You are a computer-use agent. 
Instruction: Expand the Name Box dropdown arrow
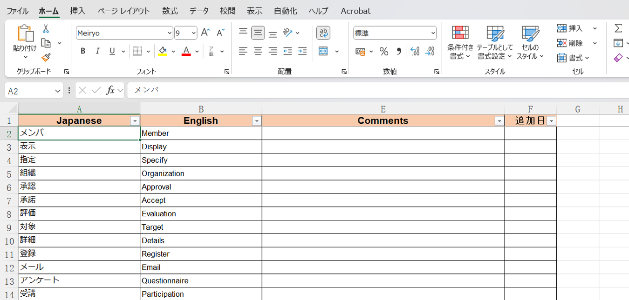[x=58, y=91]
